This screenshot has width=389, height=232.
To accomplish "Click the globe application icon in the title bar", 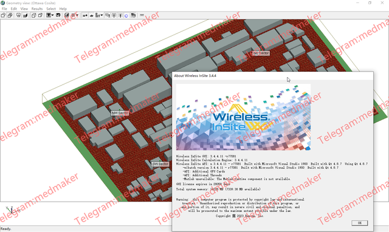I will (2, 3).
